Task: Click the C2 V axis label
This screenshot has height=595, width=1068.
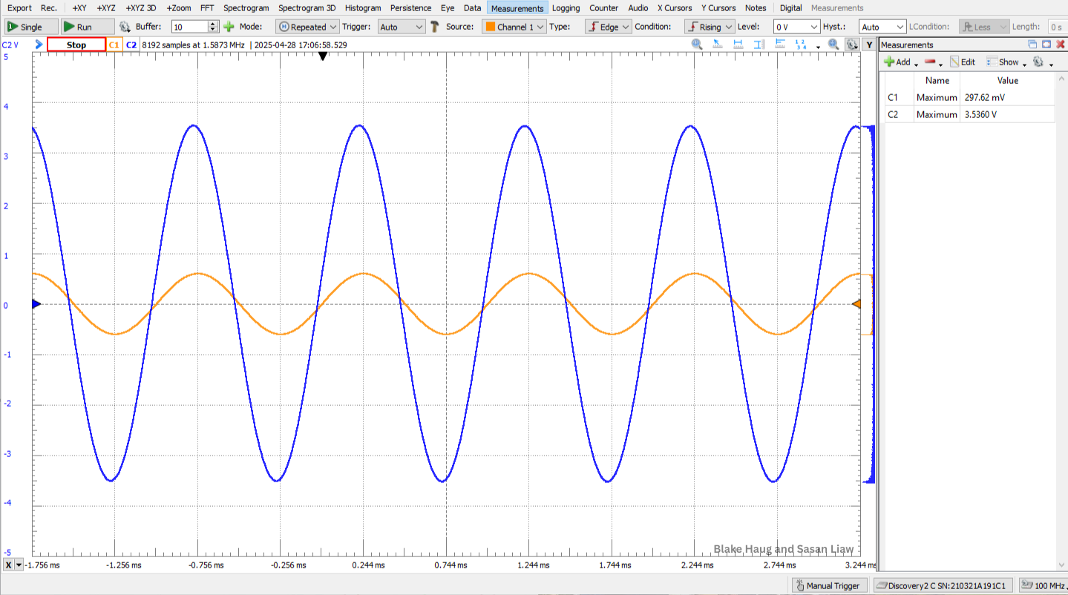Action: [10, 45]
